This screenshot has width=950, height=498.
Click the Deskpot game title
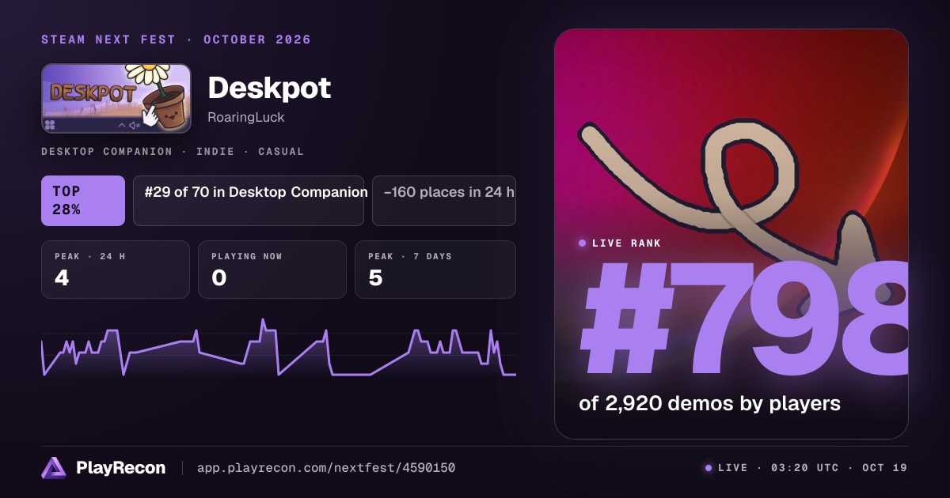tap(269, 88)
